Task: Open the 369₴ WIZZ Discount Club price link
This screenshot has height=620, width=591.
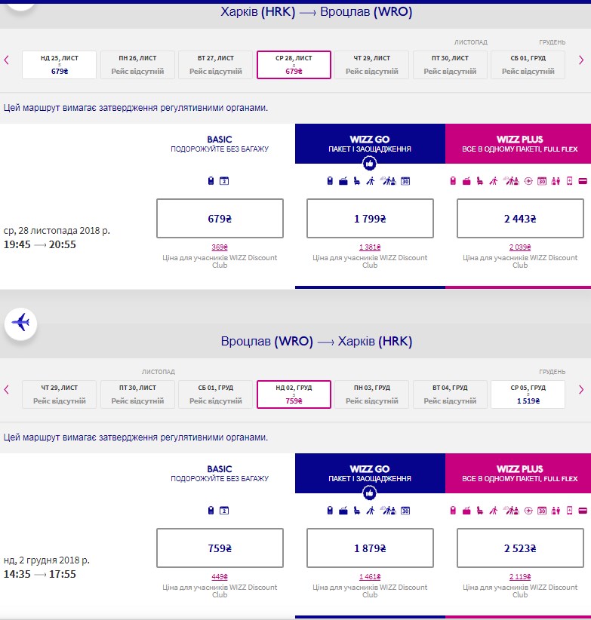Action: [x=219, y=247]
